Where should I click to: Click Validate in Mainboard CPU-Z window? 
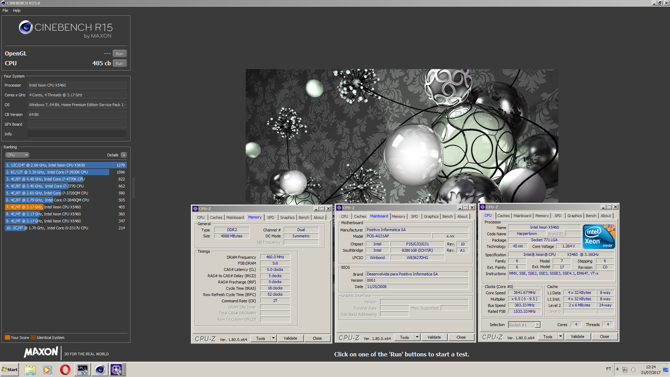(x=434, y=337)
